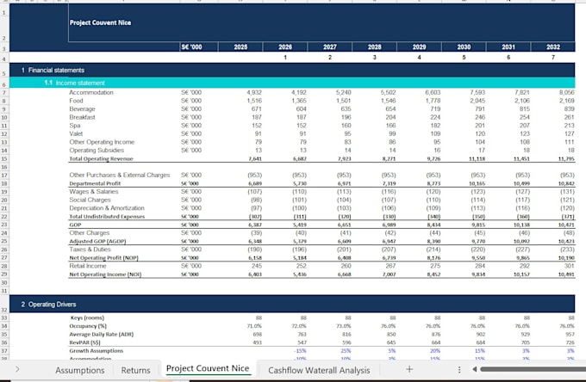Switch to the Assumptions sheet tab

pos(79,370)
